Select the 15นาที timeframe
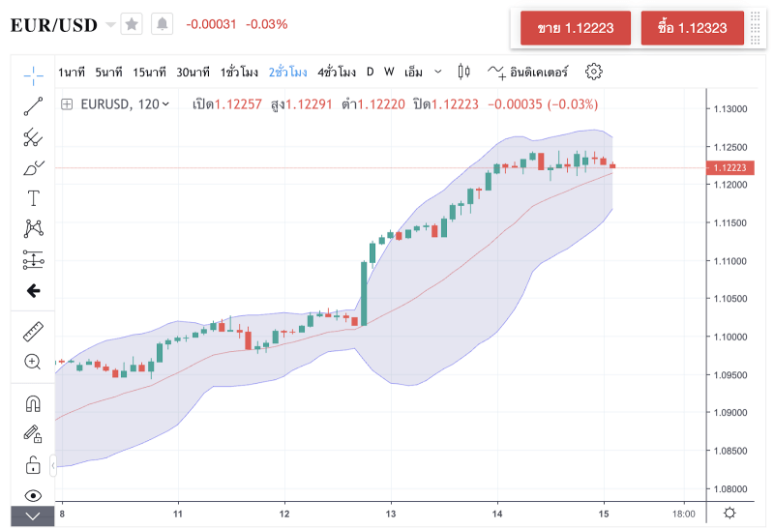 coord(148,72)
